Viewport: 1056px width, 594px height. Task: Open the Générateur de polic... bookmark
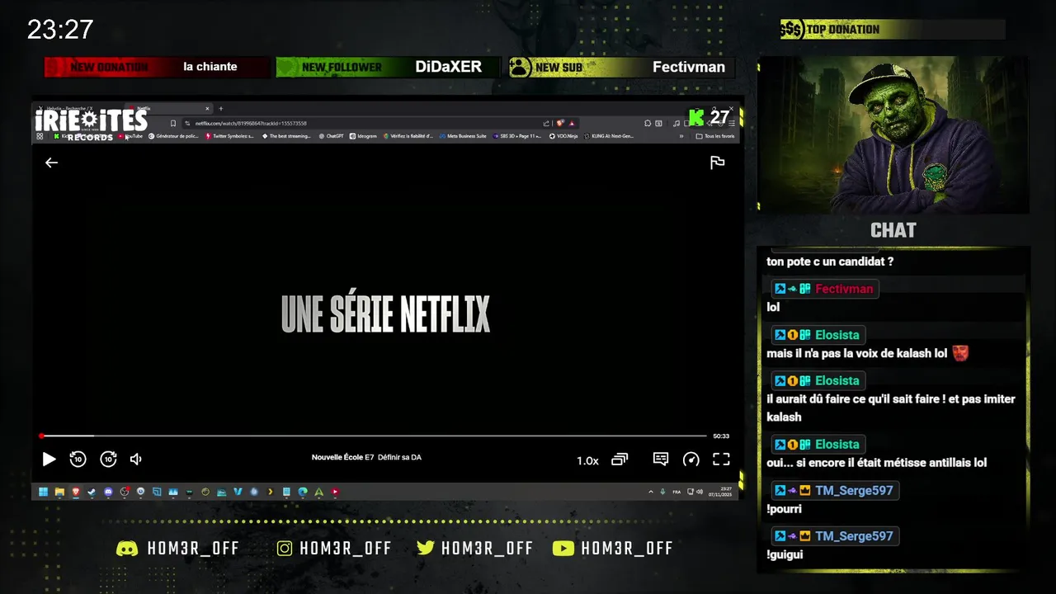[x=174, y=136]
